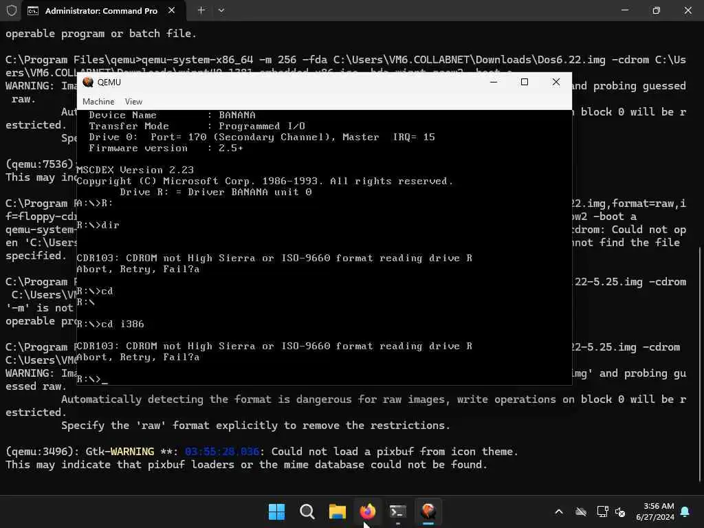Click the Gtk-WARNING text in terminal

(120, 451)
